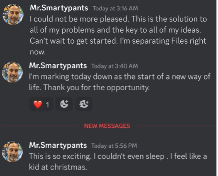Viewport: 218px width, 176px height.
Task: Select message starting 'I could not be more pleased'
Action: (118, 35)
